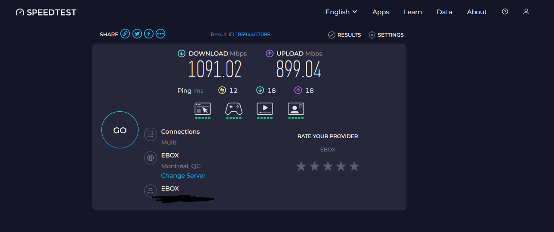Image resolution: width=554 pixels, height=232 pixels.
Task: Copy share link icon
Action: point(125,34)
